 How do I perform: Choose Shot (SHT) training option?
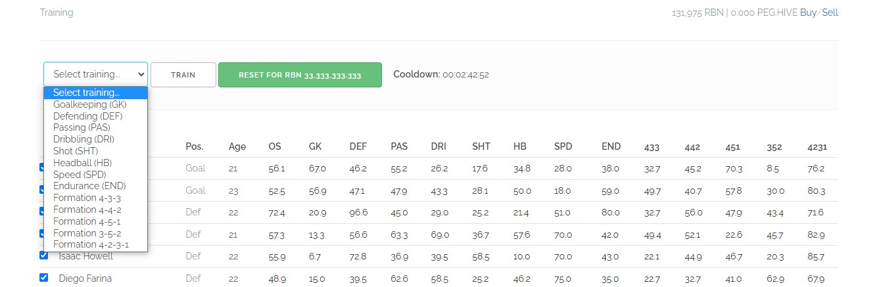96,151
